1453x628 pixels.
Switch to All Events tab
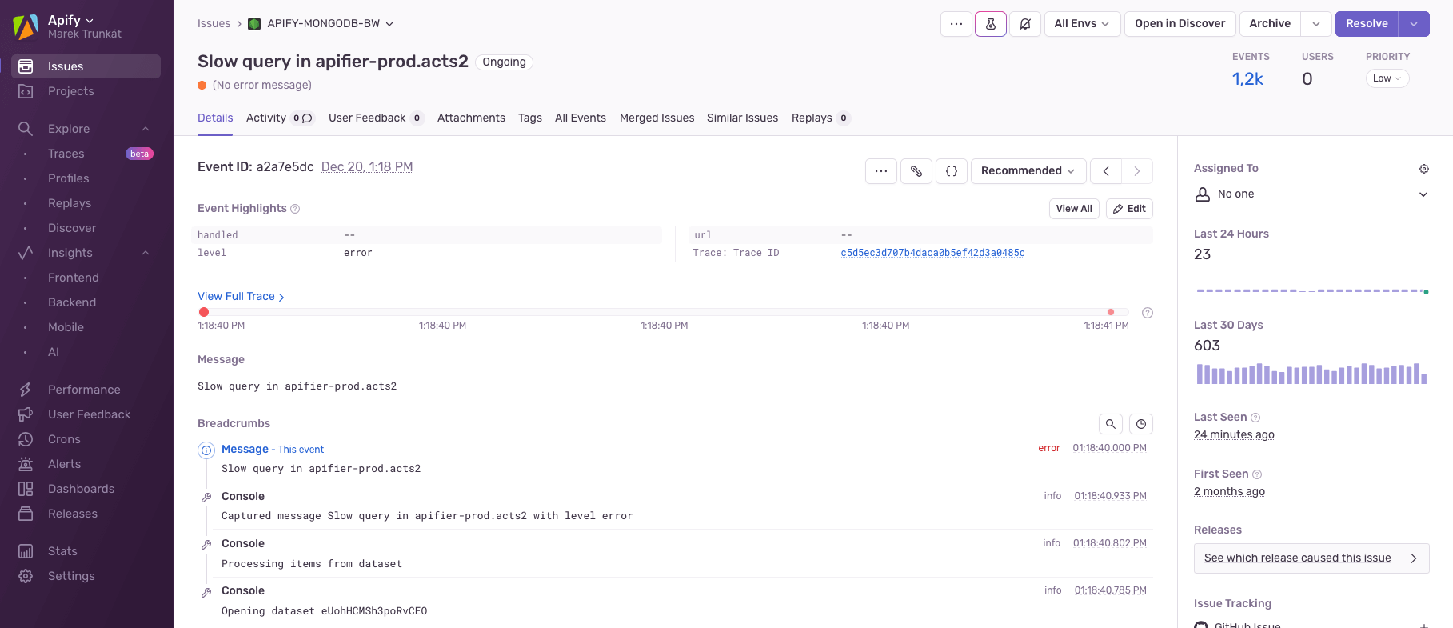(x=581, y=118)
